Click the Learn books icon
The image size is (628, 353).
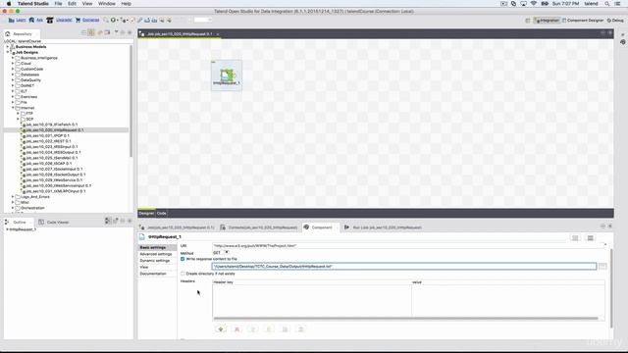tap(11, 20)
